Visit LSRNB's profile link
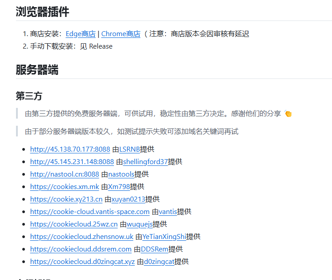This screenshot has width=332, height=280. point(130,149)
